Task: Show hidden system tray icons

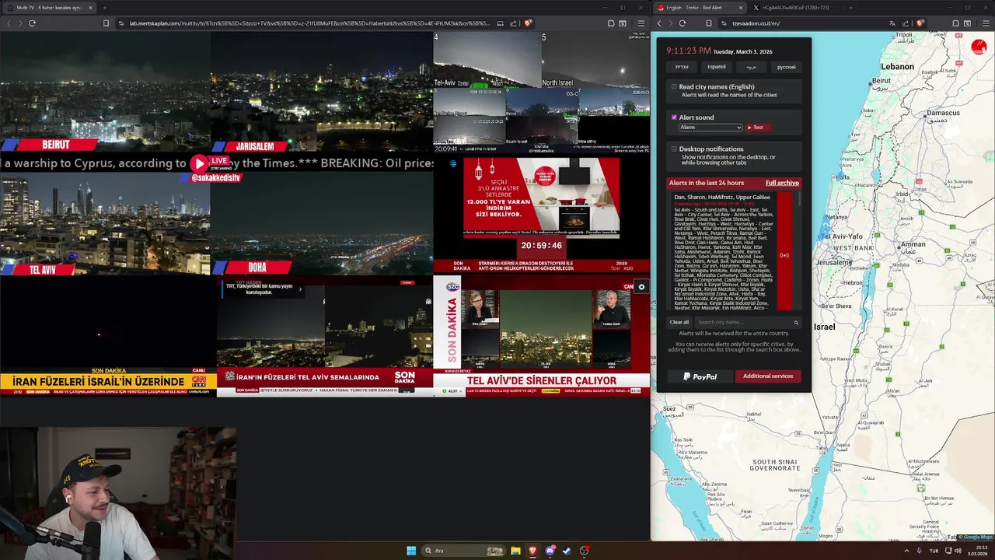Action: (x=906, y=551)
